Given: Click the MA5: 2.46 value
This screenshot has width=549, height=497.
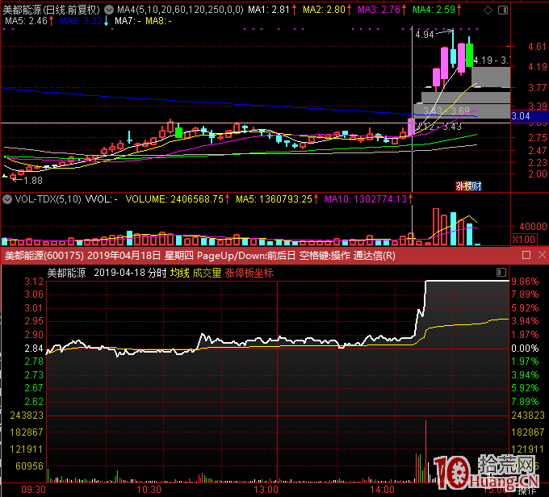Looking at the screenshot, I should click(x=27, y=21).
